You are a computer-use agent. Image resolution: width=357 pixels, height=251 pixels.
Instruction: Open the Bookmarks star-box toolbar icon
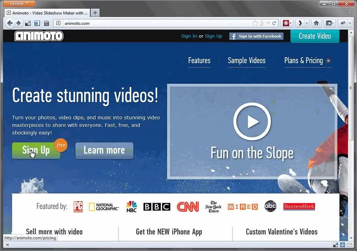328,23
